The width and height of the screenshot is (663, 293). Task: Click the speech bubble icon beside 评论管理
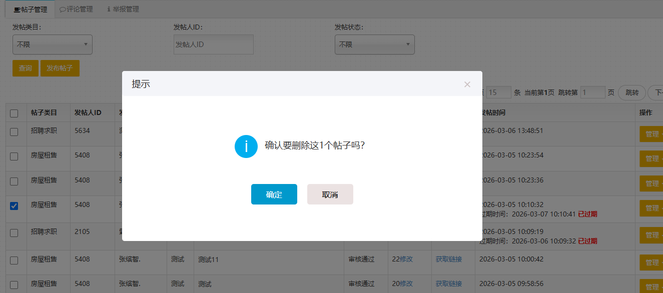63,9
